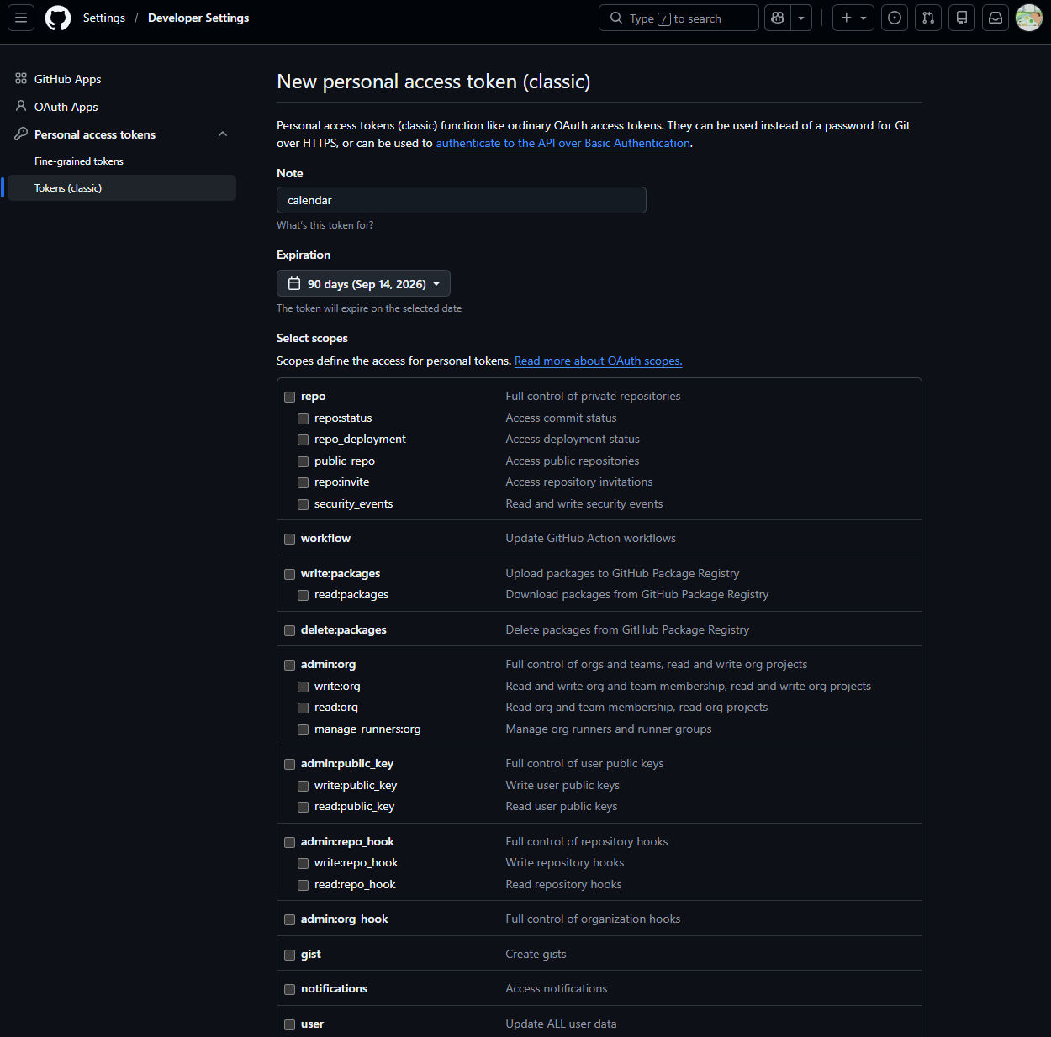This screenshot has height=1037, width=1051.
Task: Open the hamburger navigation menu
Action: click(x=21, y=18)
